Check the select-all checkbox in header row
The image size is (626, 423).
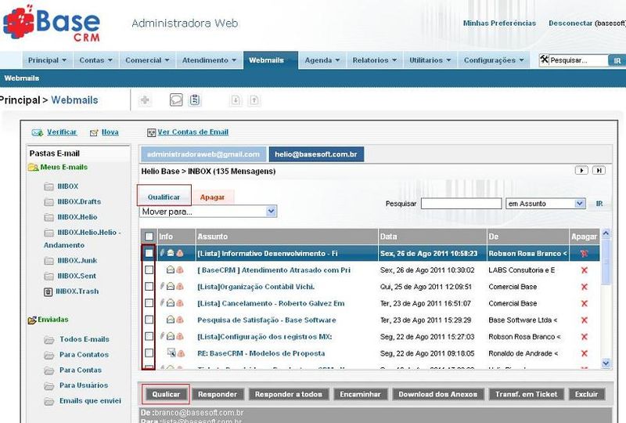(149, 236)
